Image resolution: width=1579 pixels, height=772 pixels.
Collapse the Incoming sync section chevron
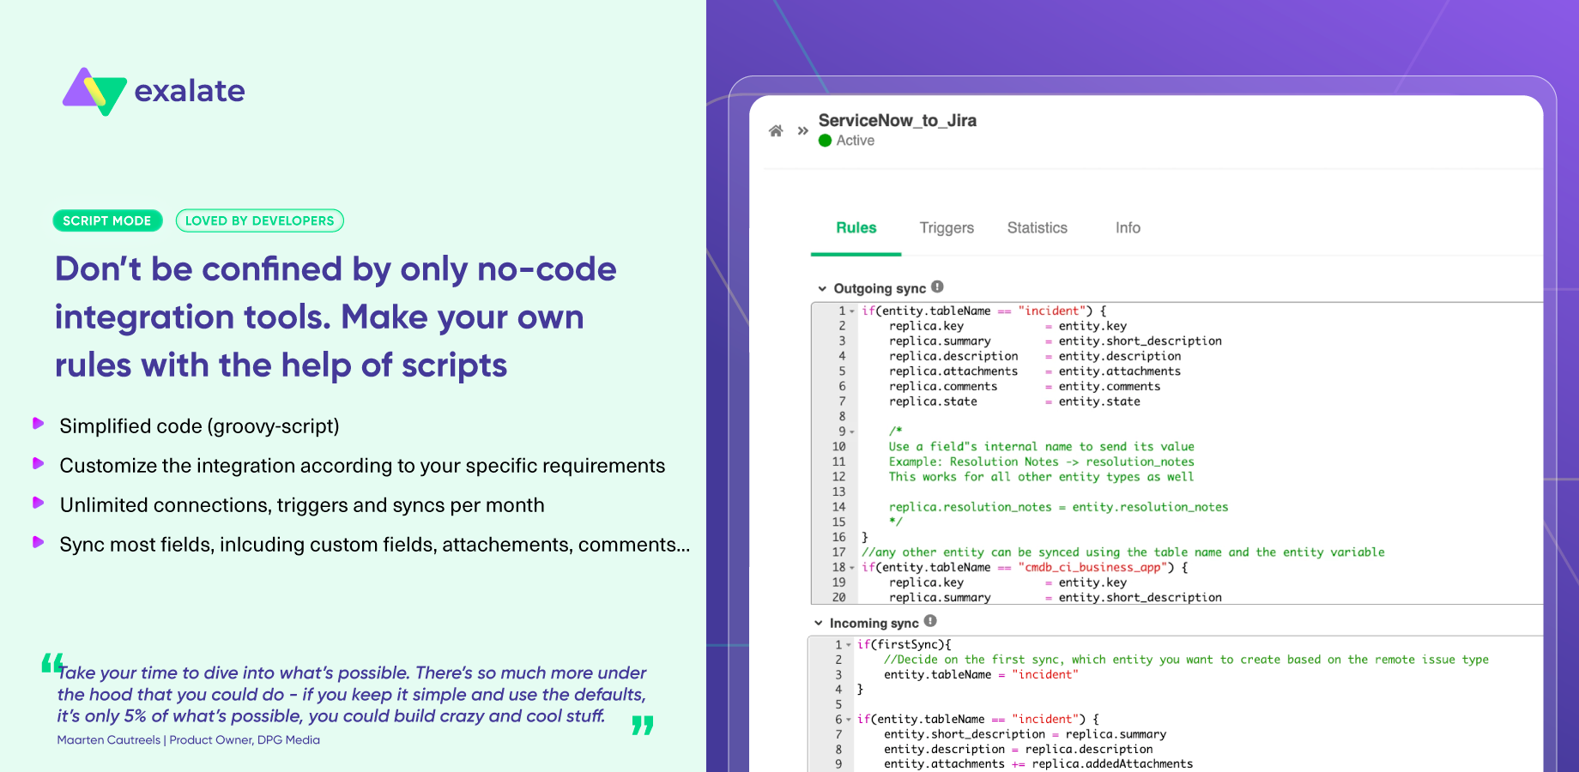tap(819, 624)
